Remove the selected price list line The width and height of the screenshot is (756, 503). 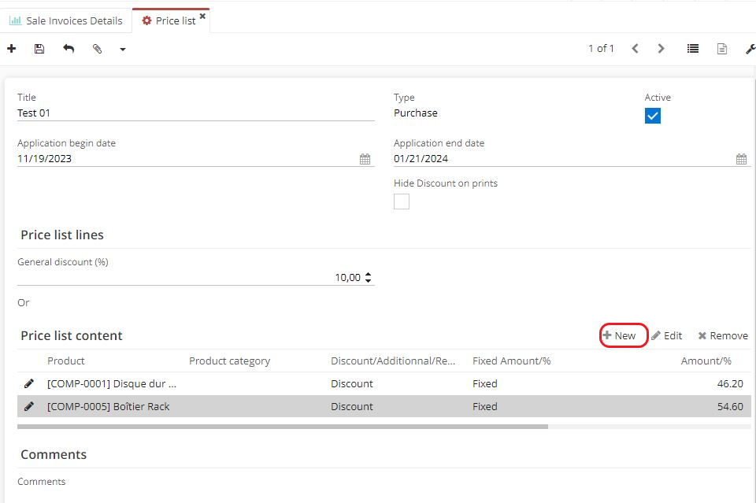[x=723, y=335]
